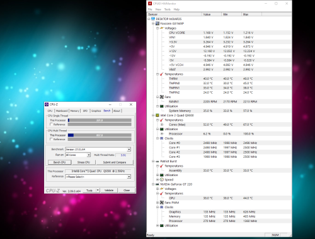Click the Clocks icon under Intel Core 2 Quad
Screen dimensions: 315x239
tap(162, 138)
